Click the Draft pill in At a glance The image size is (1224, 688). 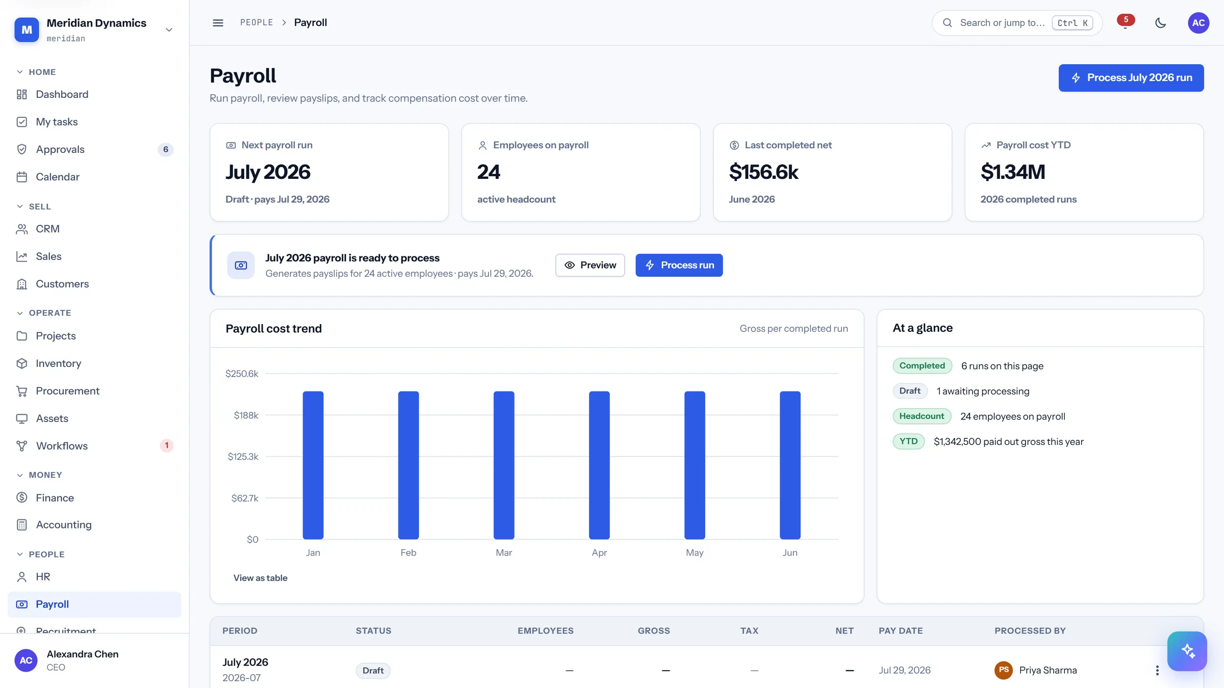coord(910,391)
